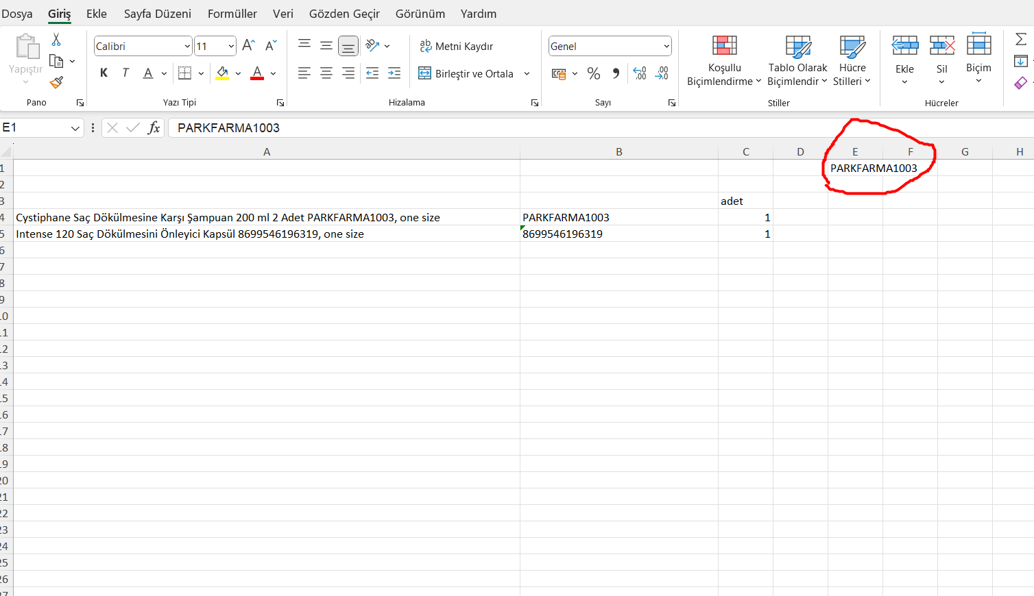The height and width of the screenshot is (596, 1034).
Task: Center text horizontally
Action: tap(326, 73)
